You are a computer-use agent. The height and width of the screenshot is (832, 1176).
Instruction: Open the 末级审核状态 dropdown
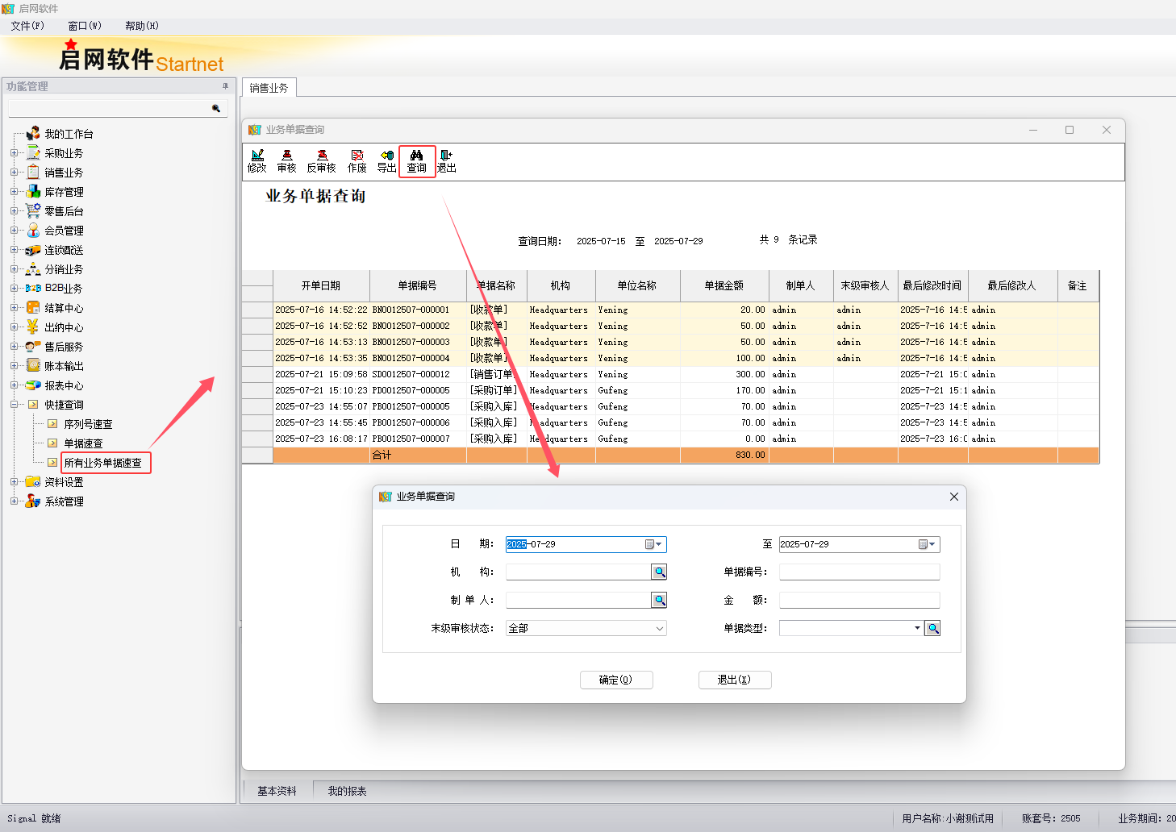[659, 628]
